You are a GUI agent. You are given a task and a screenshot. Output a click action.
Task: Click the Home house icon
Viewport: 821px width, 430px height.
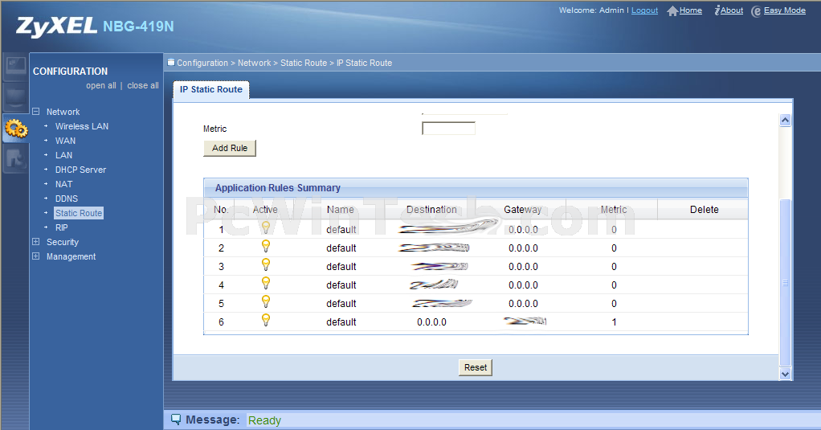point(672,11)
